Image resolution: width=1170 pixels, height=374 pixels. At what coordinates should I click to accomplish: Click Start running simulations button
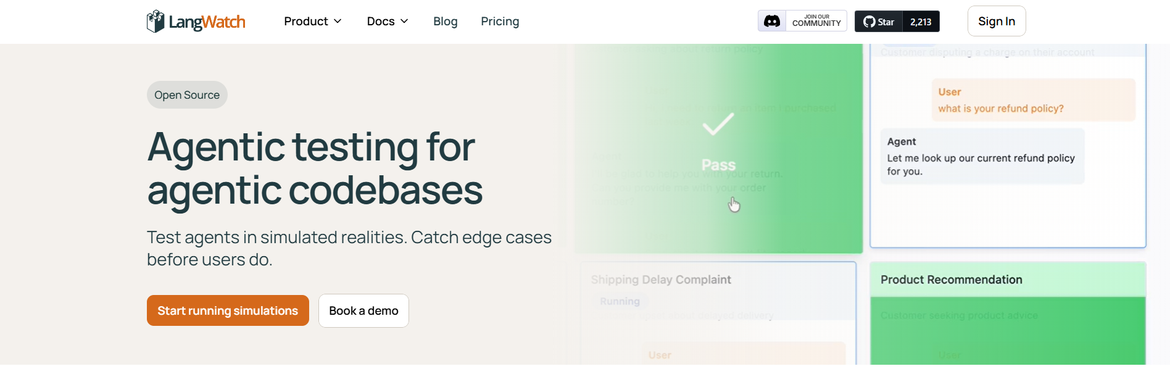click(228, 310)
